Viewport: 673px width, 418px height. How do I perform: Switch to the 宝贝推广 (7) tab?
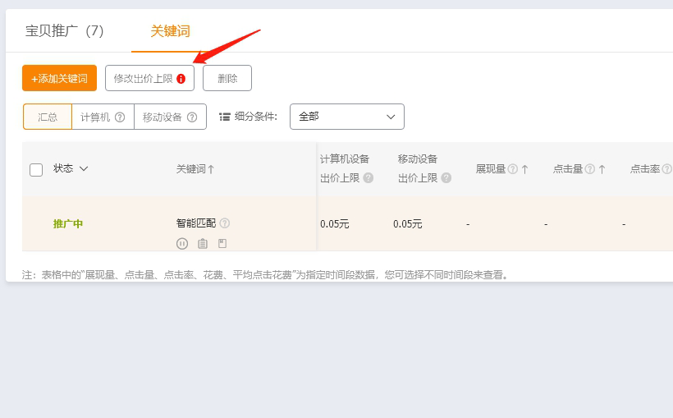[x=65, y=31]
